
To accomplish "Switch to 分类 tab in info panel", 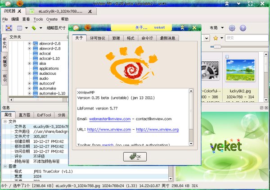I will 62,115.
